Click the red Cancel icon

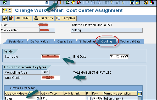tap(79, 2)
